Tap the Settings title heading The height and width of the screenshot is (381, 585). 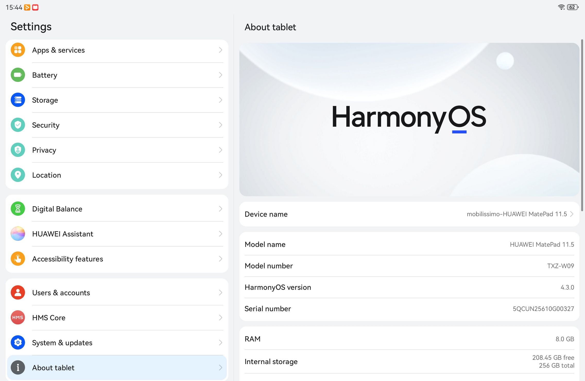31,27
